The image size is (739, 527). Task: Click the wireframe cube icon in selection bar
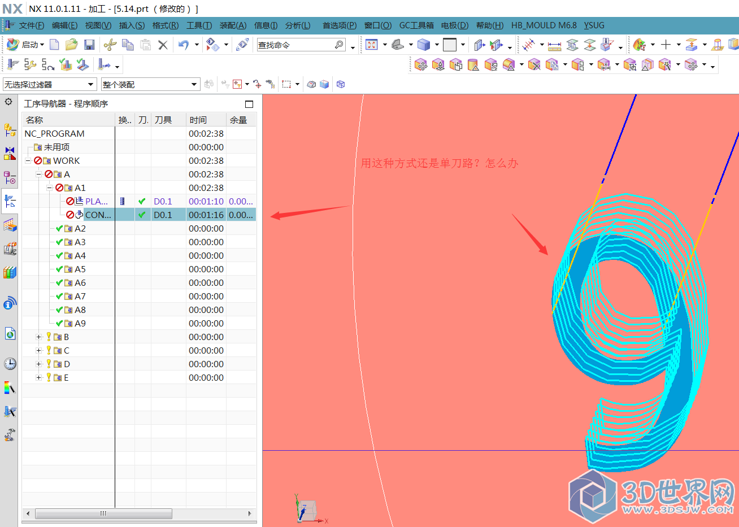tap(341, 84)
